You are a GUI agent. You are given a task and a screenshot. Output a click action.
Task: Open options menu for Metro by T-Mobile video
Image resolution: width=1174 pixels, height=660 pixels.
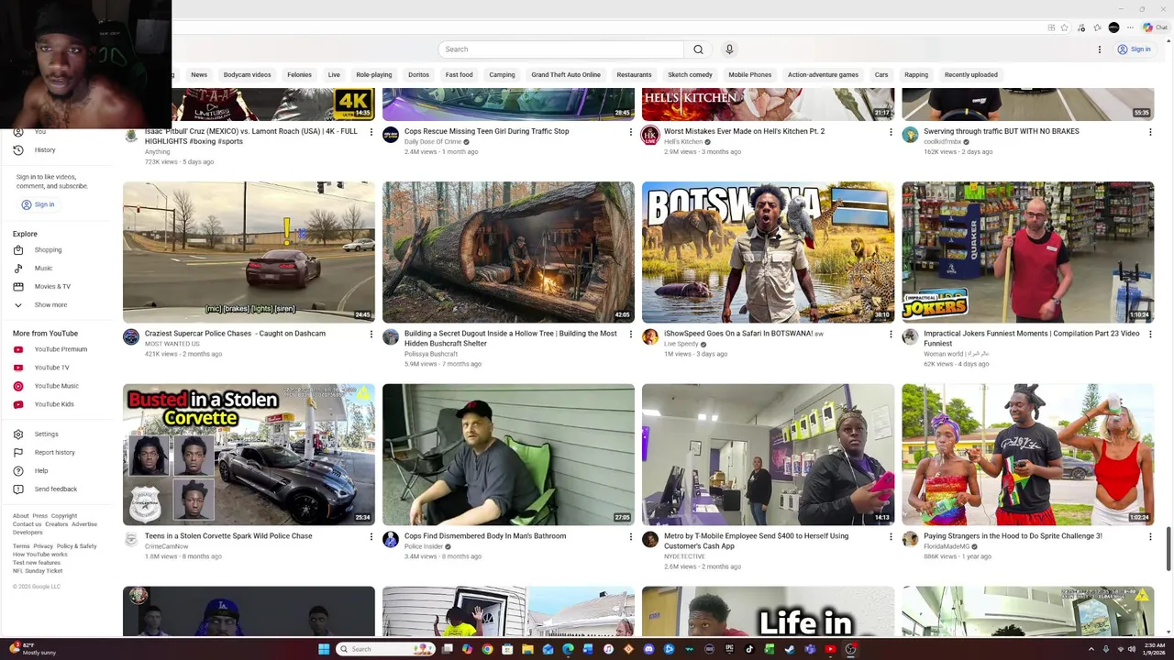coord(891,537)
